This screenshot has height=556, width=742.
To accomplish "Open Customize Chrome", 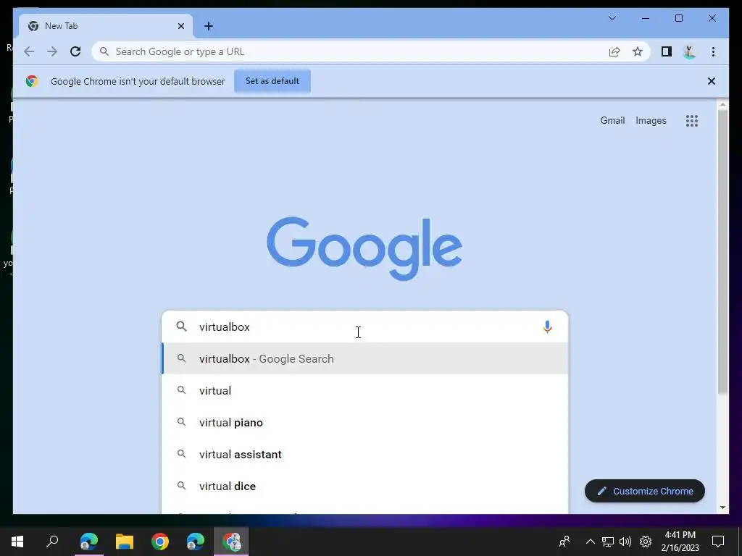I will (644, 492).
